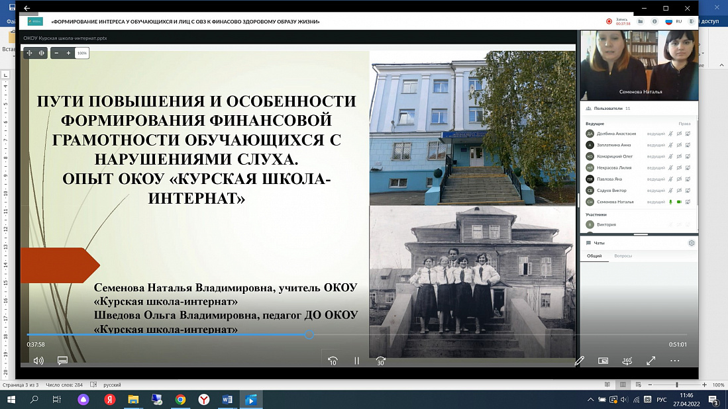Click the fit-width slide icon
728x409 pixels.
point(41,53)
